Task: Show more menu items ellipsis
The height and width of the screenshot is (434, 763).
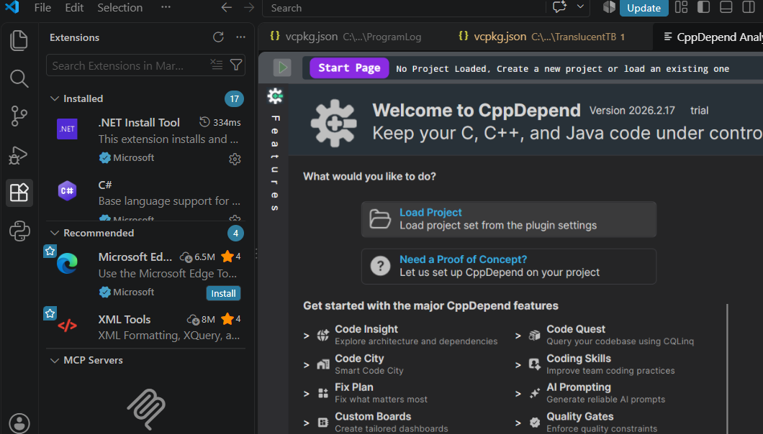Action: click(166, 7)
